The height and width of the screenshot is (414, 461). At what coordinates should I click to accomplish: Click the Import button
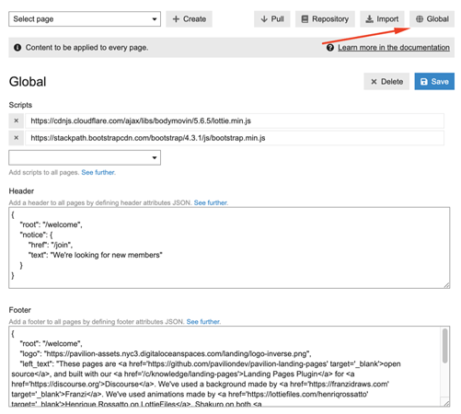382,19
